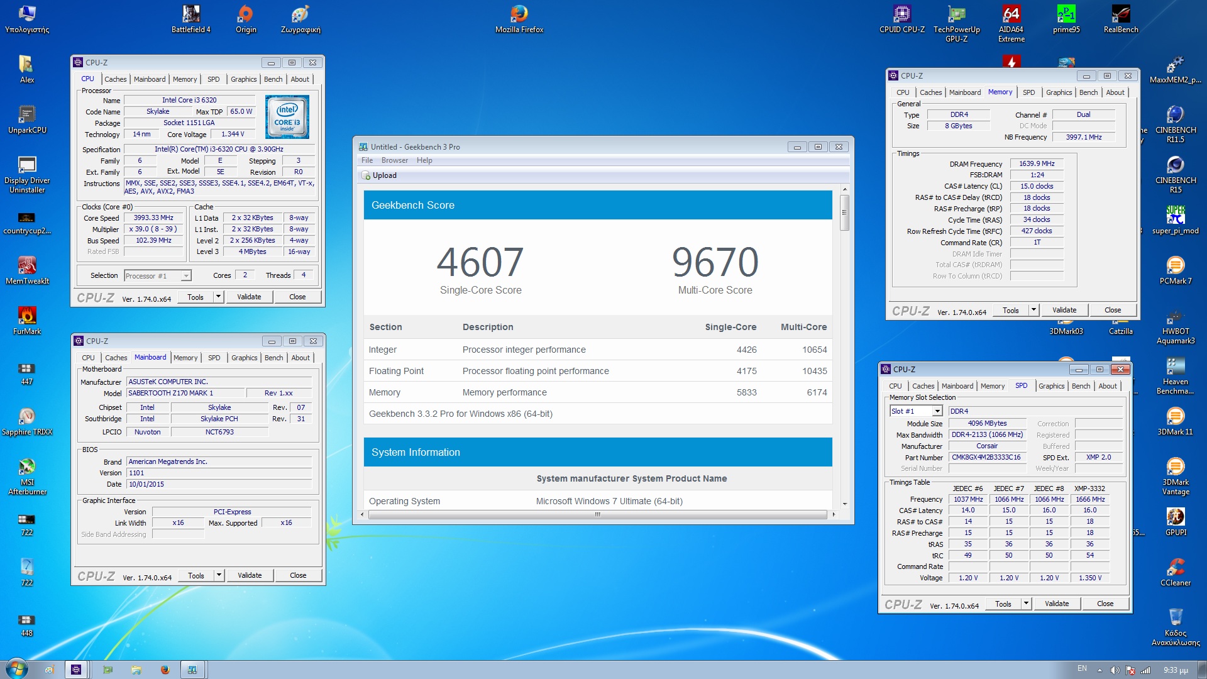
Task: Click Geekbench taskbar button
Action: pyautogui.click(x=192, y=670)
